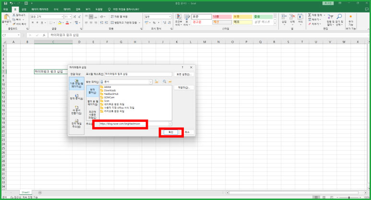Select Recent Files in dialog
Image resolution: width=371 pixels, height=200 pixels.
point(93,115)
